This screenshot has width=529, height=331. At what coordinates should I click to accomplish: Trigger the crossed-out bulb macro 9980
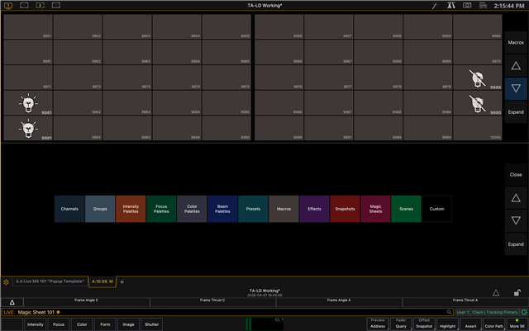click(x=477, y=78)
